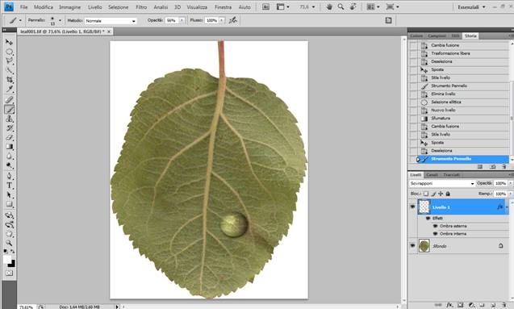Select the Pen tool
The width and height of the screenshot is (514, 309).
click(9, 176)
